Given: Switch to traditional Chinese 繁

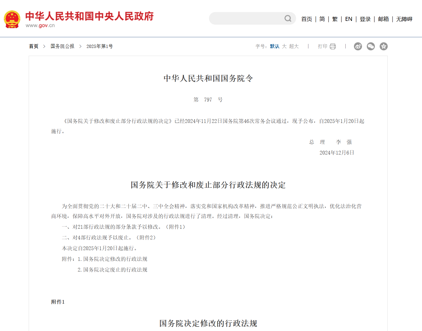Looking at the screenshot, I should click(x=335, y=19).
